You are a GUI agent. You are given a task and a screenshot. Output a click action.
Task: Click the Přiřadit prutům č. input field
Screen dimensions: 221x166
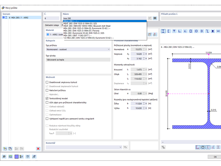point(191,18)
